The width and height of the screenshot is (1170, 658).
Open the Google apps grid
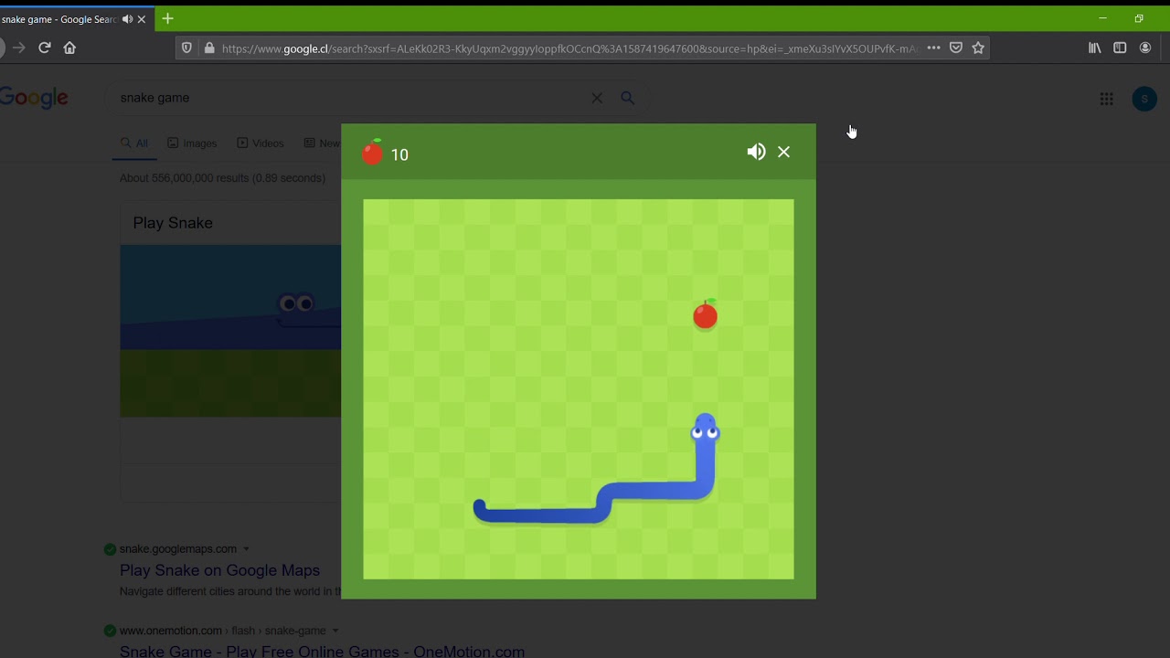[1107, 99]
